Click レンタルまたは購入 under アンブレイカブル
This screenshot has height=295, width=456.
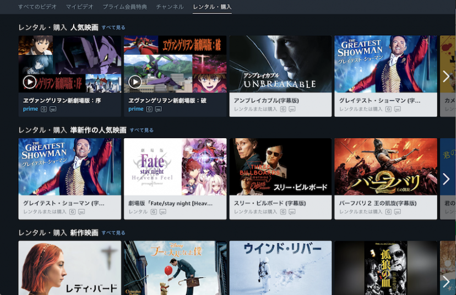click(x=256, y=110)
